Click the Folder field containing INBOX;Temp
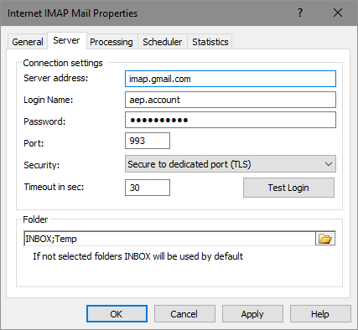This screenshot has width=358, height=330. pos(169,239)
